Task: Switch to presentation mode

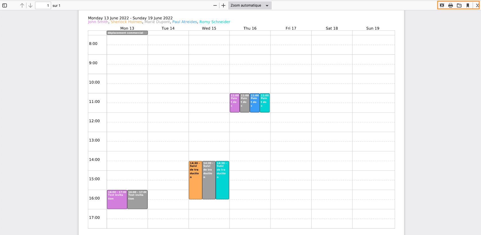Action: [x=442, y=5]
